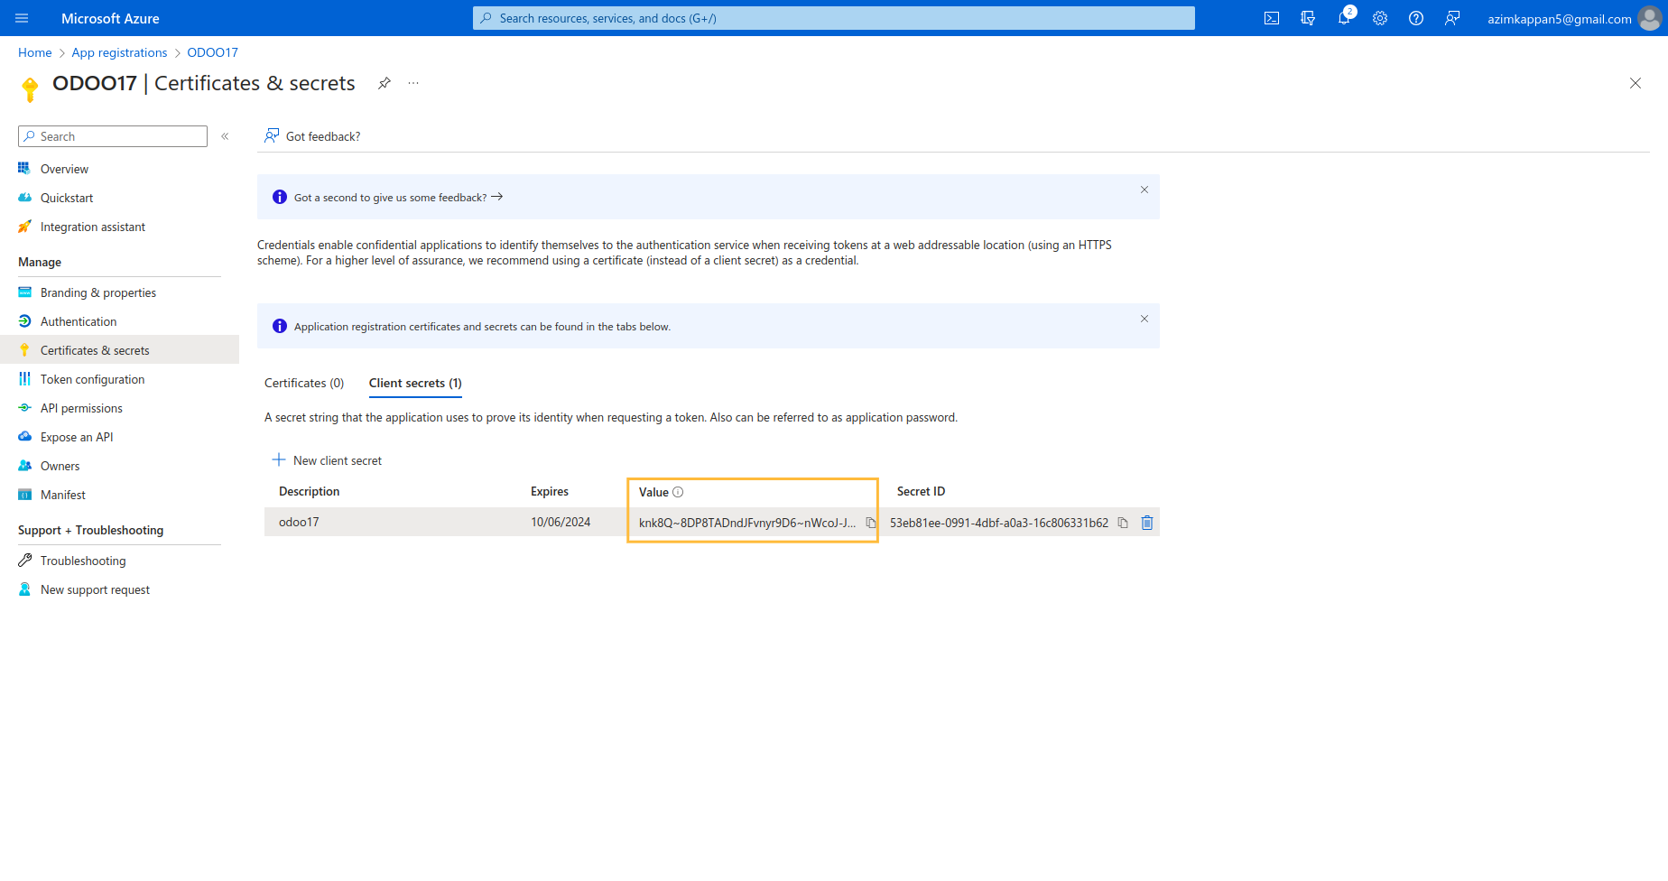Screen dimensions: 1668x881
Task: Select the Client secrets (1) tab
Action: click(x=415, y=383)
